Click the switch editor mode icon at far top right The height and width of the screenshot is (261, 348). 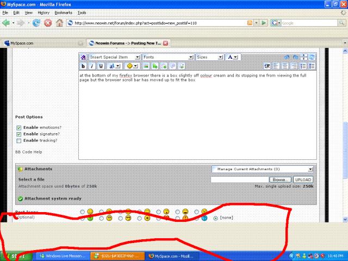[x=312, y=57]
